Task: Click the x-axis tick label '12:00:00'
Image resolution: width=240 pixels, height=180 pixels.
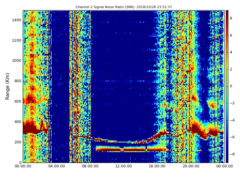Action: (124, 166)
